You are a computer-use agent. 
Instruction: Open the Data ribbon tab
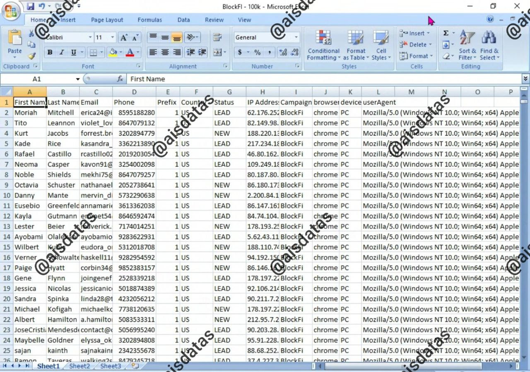(x=184, y=20)
